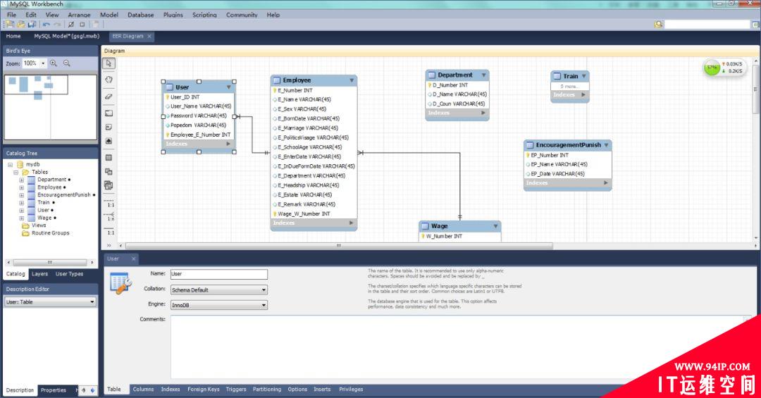This screenshot has width=761, height=398.
Task: Open the Description Editor object dropdown
Action: tap(92, 302)
